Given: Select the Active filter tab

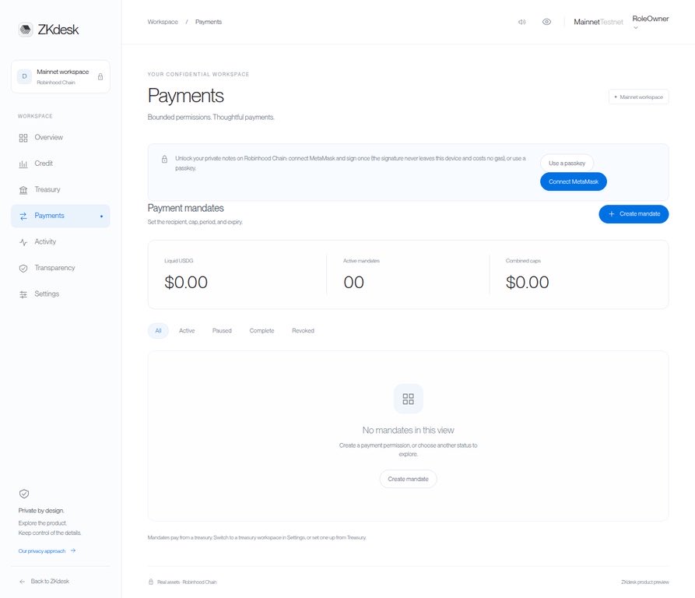Looking at the screenshot, I should pyautogui.click(x=187, y=331).
